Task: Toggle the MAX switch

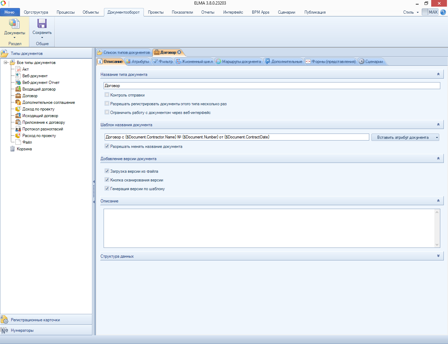Action: pyautogui.click(x=430, y=12)
